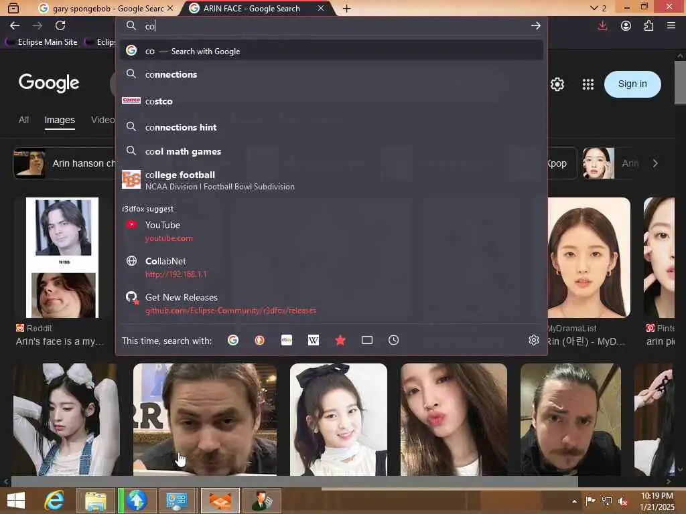The image size is (686, 514).
Task: Open the account profile icon in toolbar
Action: click(626, 26)
